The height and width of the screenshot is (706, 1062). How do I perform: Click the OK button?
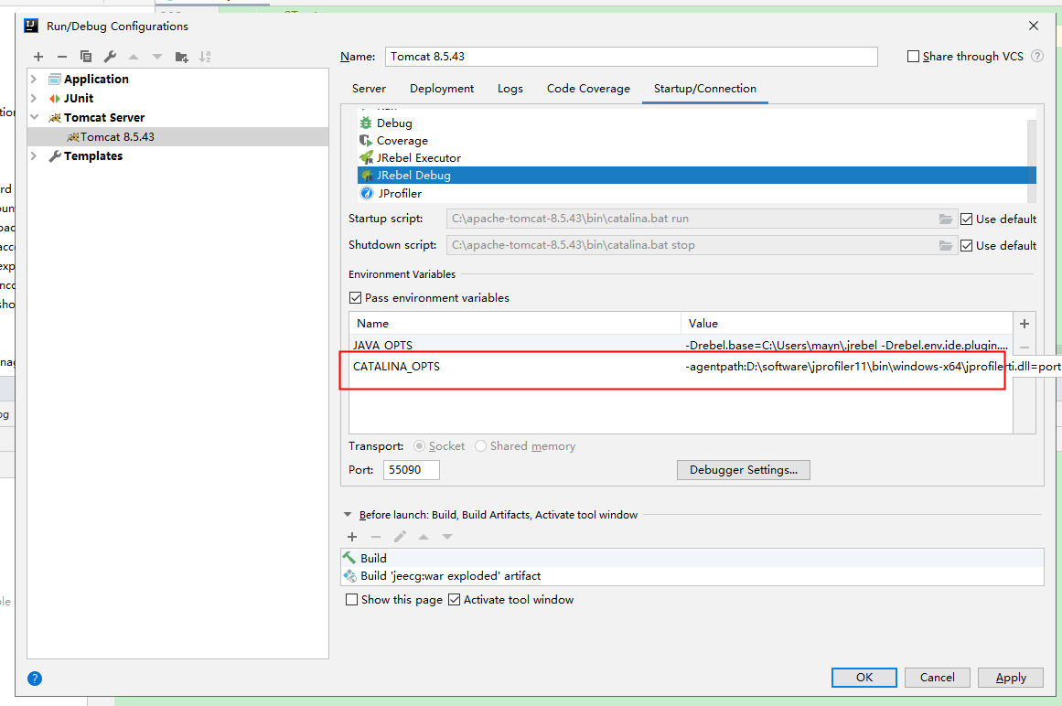click(864, 678)
